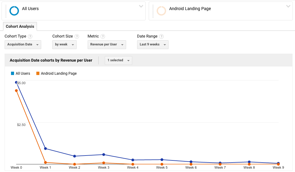Click the orange Android Week 1 data point

click(x=45, y=163)
